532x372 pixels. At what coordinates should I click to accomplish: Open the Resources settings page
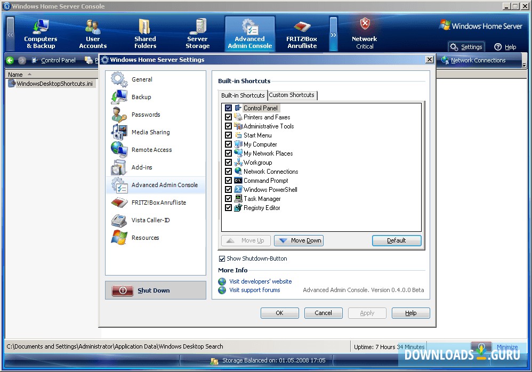(146, 238)
